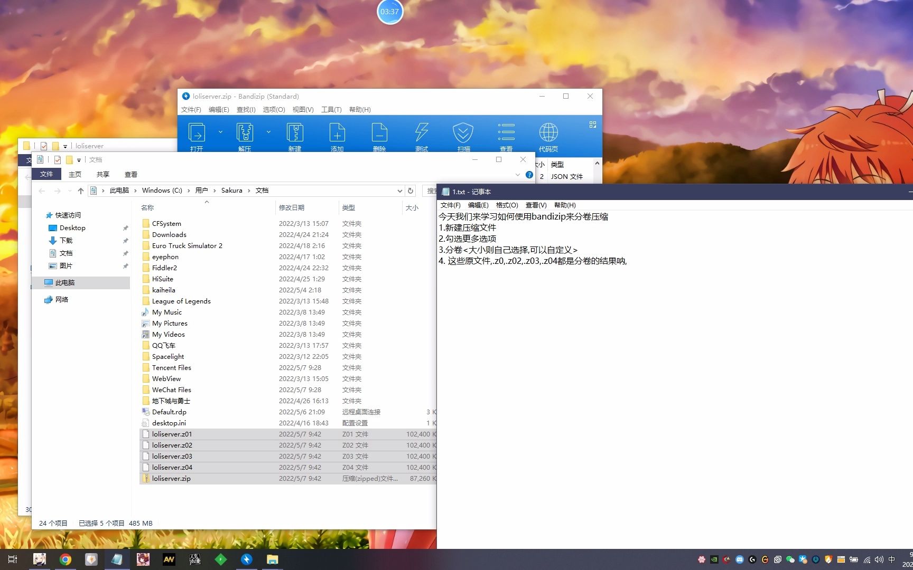Open the 选项(O) menu in Bandizip
Viewport: 913px width, 570px height.
[274, 110]
